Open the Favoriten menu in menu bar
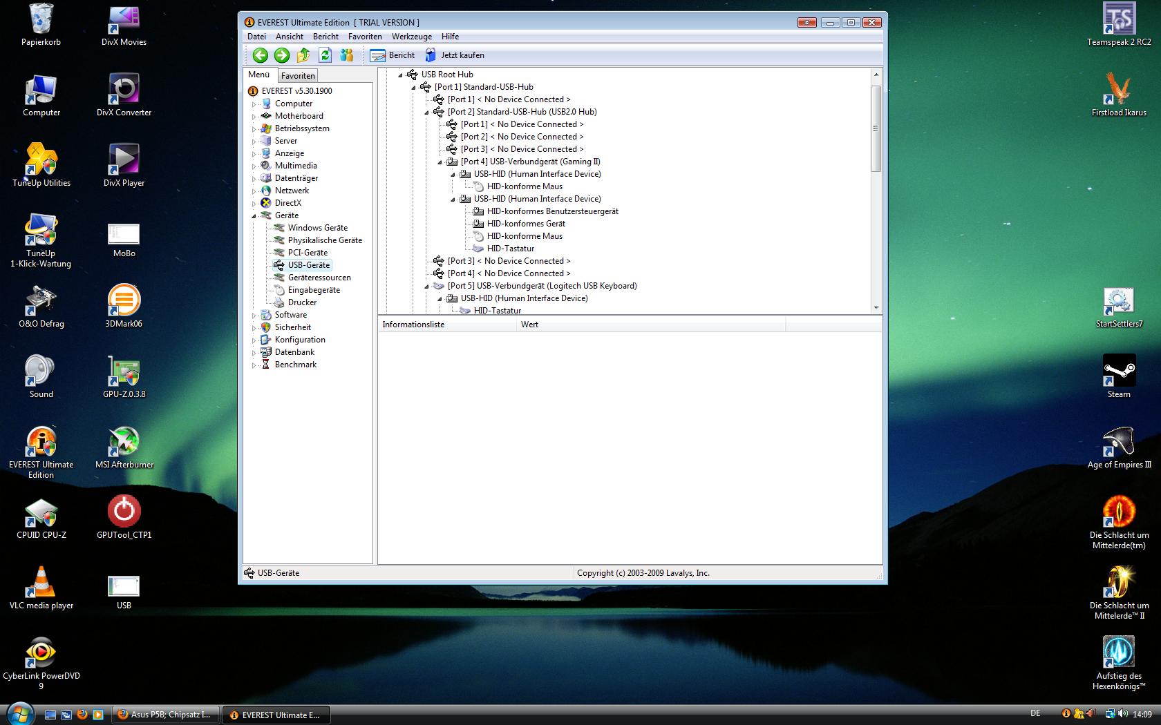1161x725 pixels. (365, 37)
